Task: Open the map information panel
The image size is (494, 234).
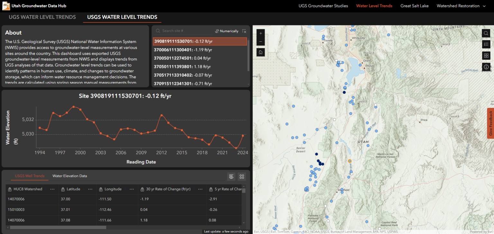Action: click(486, 67)
